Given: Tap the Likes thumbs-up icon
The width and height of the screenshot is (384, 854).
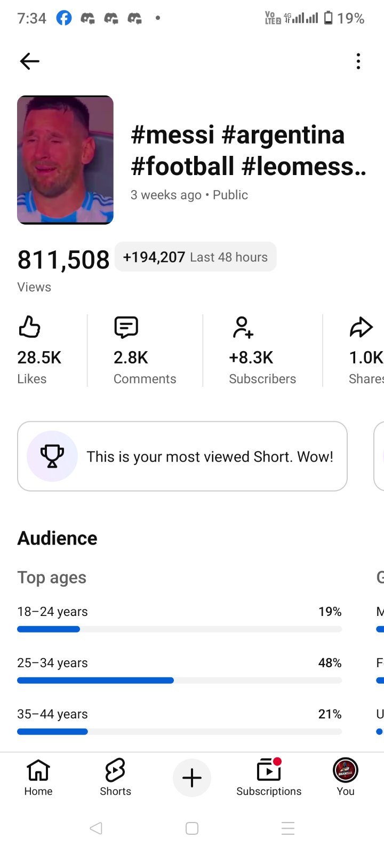Looking at the screenshot, I should pos(29,327).
